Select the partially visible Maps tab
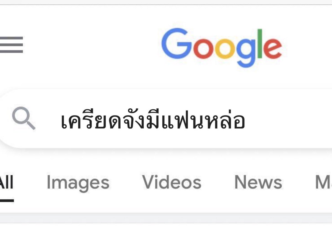This screenshot has height=245, width=332. pyautogui.click(x=323, y=182)
